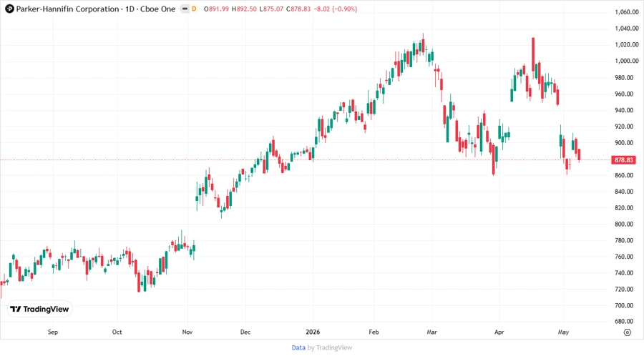Click the 2026 label on time axis
The height and width of the screenshot is (356, 644).
(313, 332)
